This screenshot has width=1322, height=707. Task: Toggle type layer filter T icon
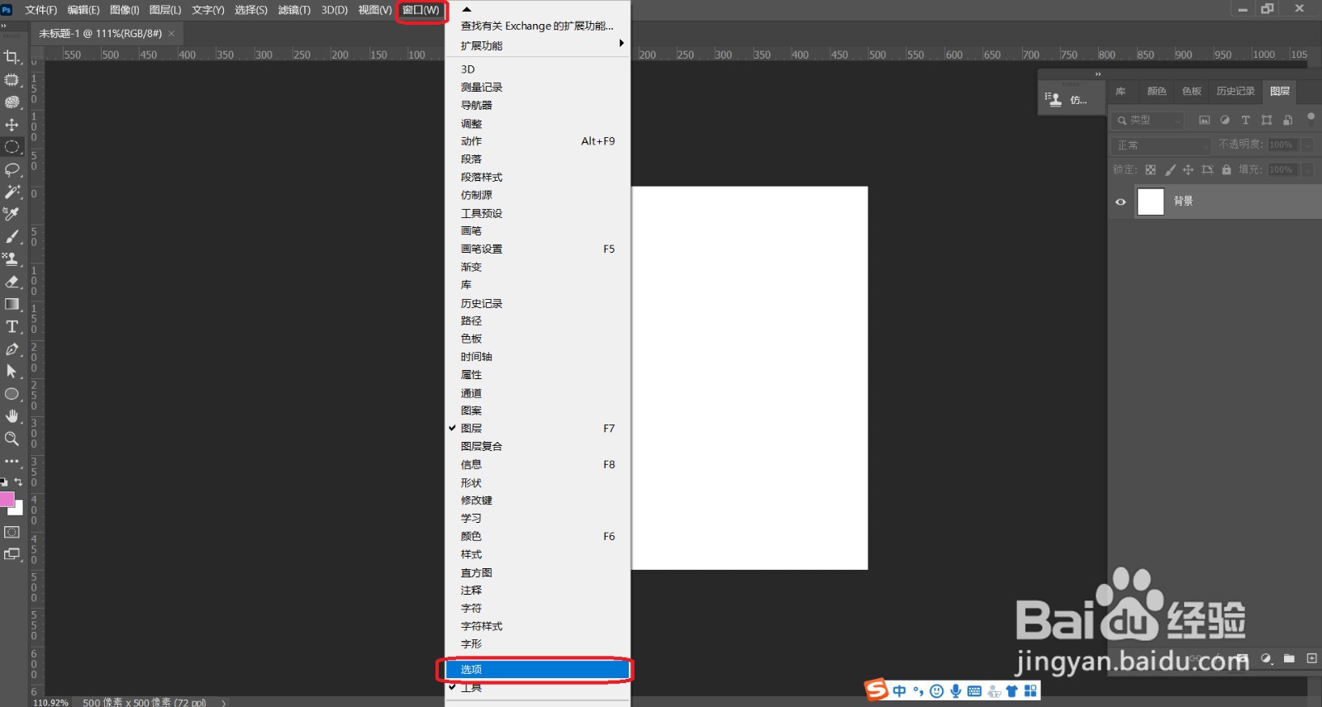1246,120
